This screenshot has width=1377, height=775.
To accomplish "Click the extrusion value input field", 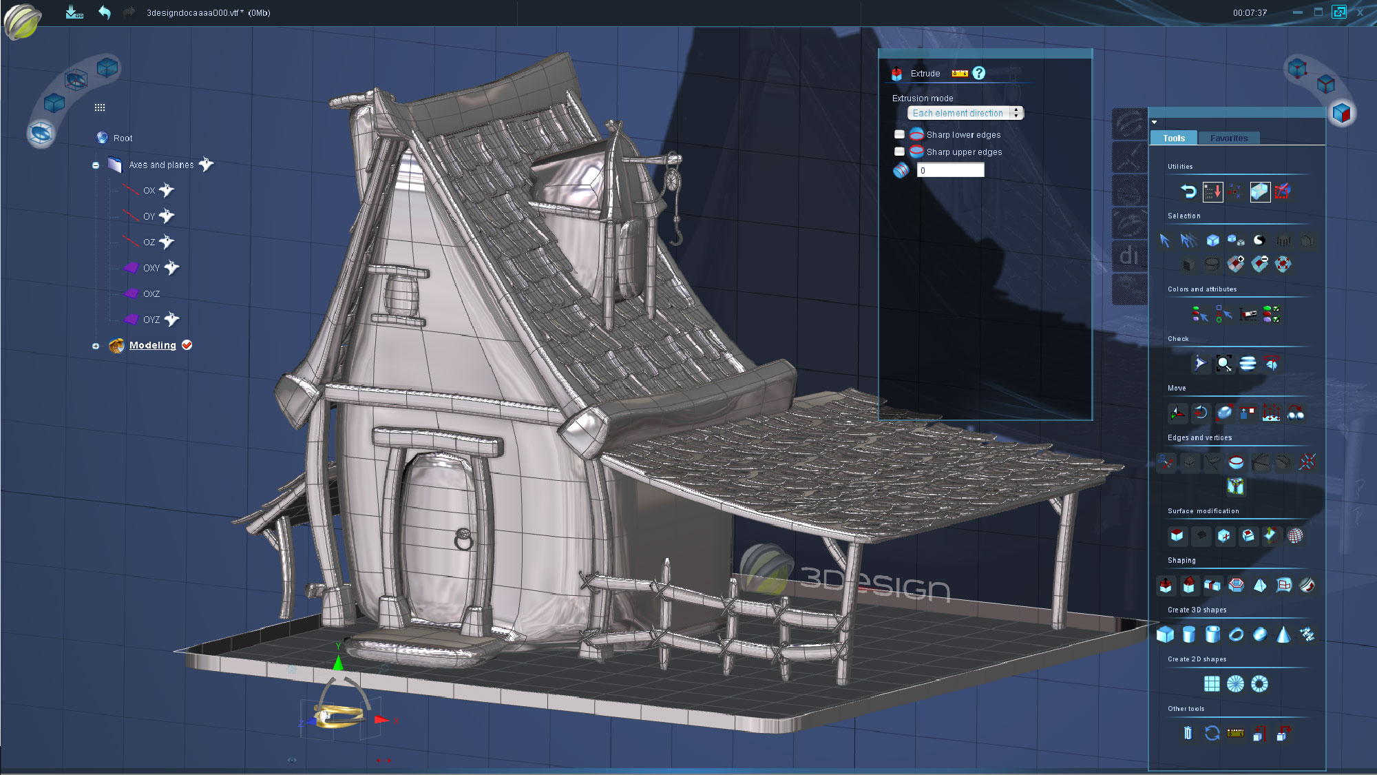I will point(950,170).
